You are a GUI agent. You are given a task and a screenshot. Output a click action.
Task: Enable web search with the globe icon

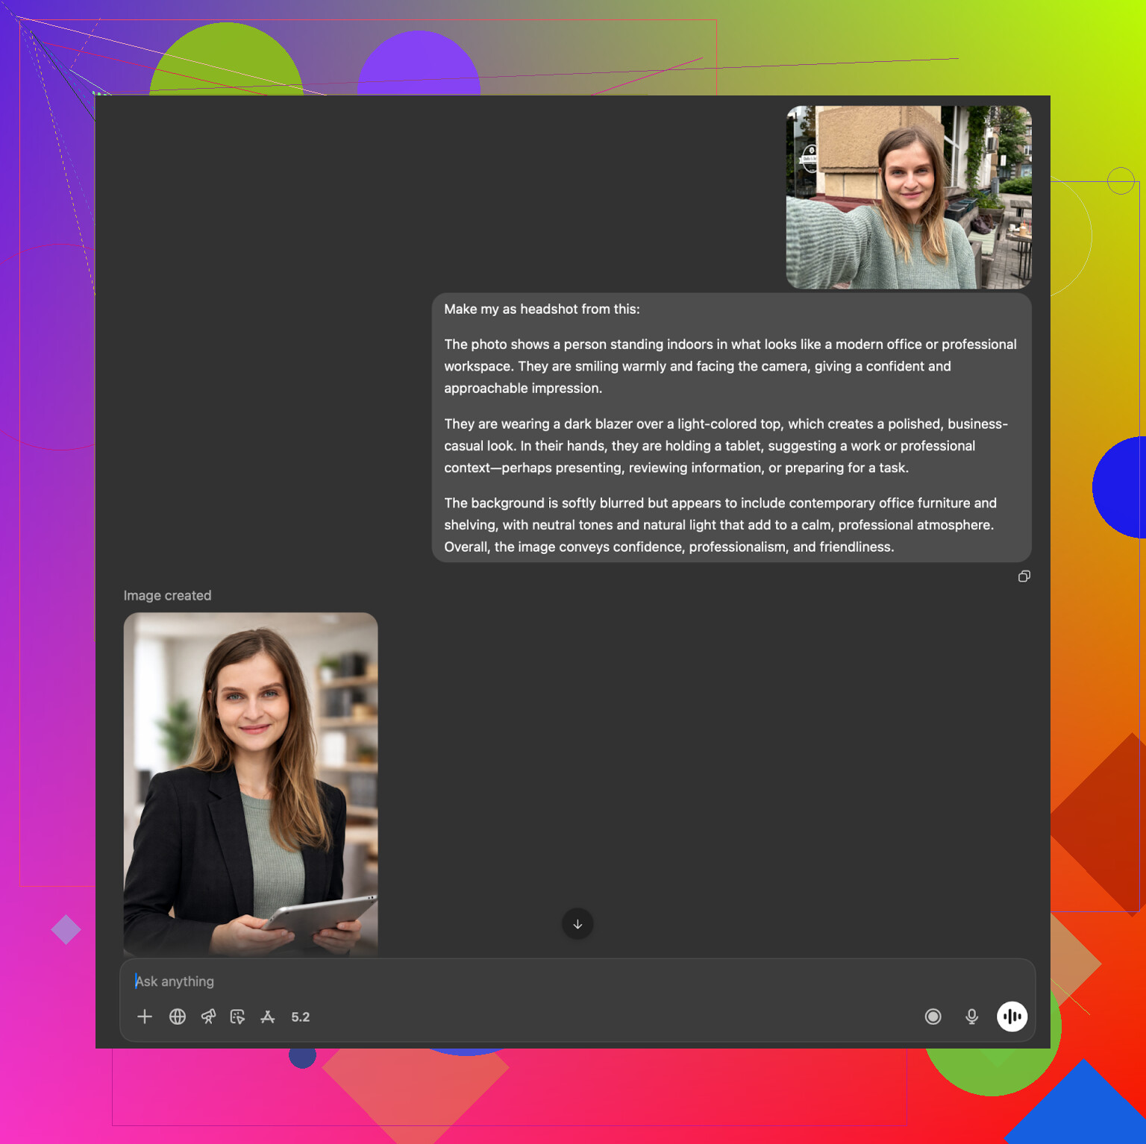(x=178, y=1016)
